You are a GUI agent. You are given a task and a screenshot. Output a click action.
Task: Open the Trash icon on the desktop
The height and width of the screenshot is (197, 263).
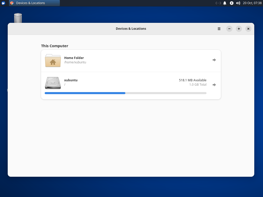coord(17,18)
